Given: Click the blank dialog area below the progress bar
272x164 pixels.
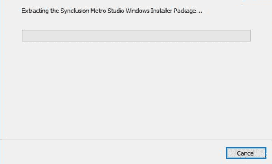Looking at the screenshot, I should point(136,90).
